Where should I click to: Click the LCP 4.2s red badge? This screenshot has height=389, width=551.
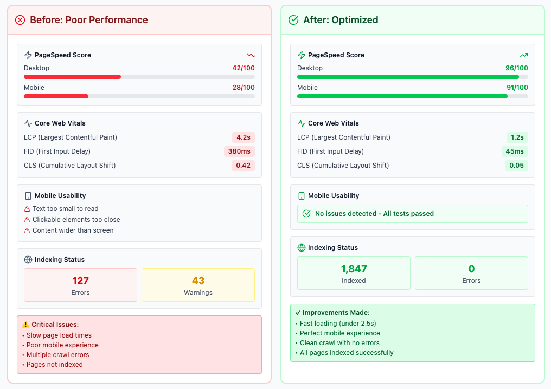coord(244,137)
